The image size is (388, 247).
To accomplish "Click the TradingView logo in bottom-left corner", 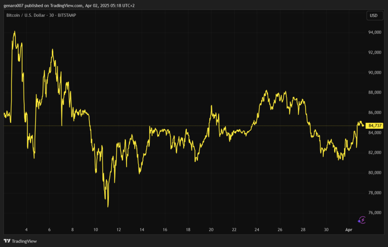I will pyautogui.click(x=20, y=241).
